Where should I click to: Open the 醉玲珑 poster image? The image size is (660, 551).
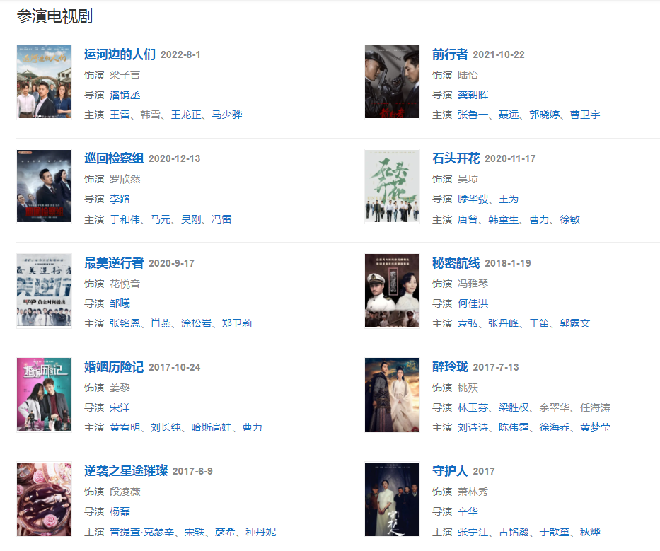(392, 395)
